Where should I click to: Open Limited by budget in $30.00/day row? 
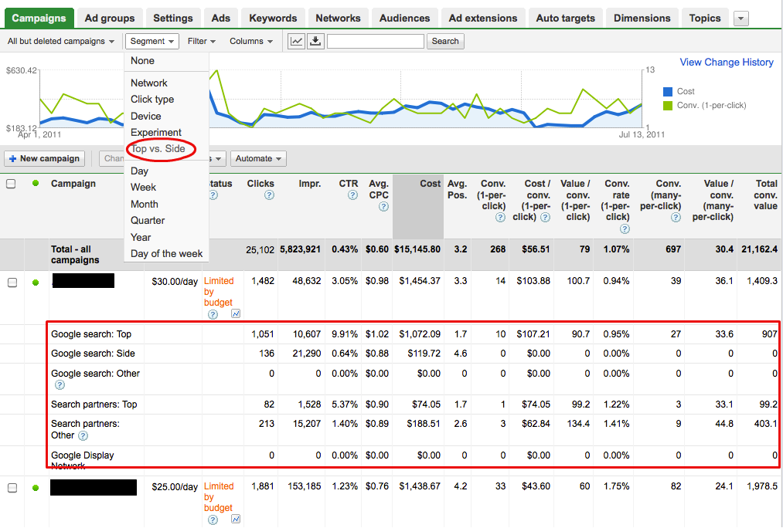tap(219, 292)
